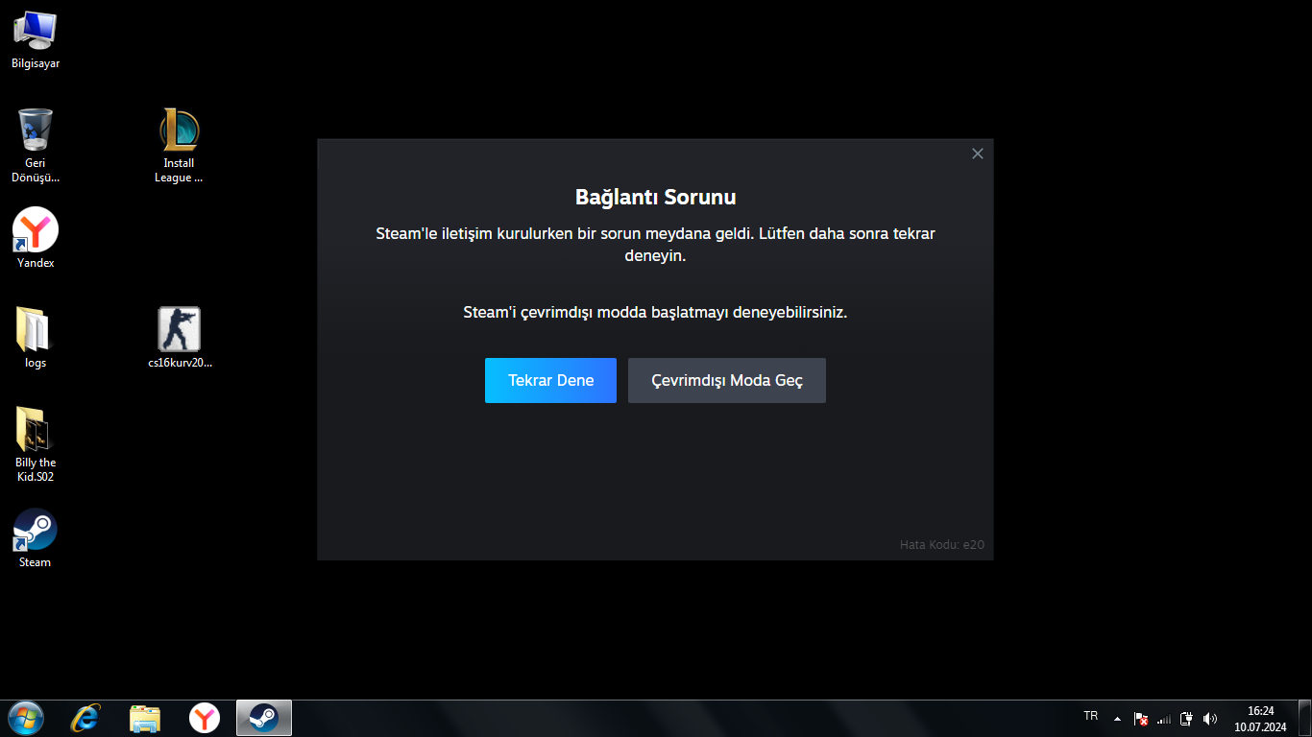Open the volume speaker tray icon
The image size is (1312, 737).
click(1209, 718)
